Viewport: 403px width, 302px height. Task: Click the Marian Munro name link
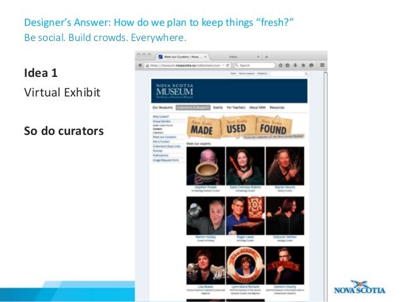285,187
